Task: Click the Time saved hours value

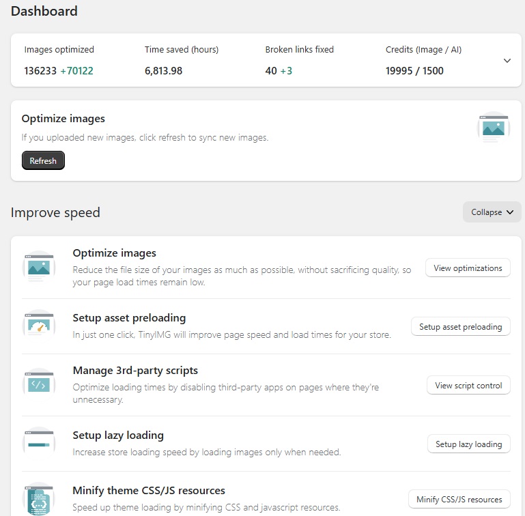Action: (x=163, y=71)
